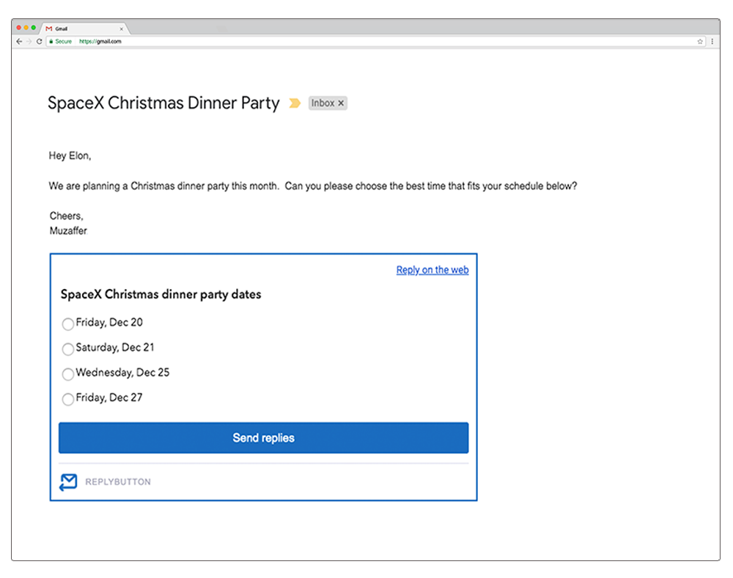The width and height of the screenshot is (733, 578).
Task: Go back with the browser back arrow
Action: coord(19,41)
